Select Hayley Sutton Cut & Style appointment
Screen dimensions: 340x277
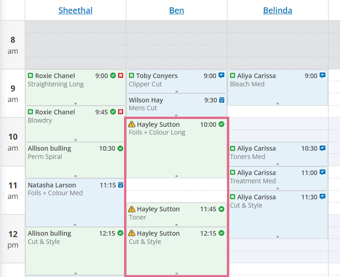point(176,251)
